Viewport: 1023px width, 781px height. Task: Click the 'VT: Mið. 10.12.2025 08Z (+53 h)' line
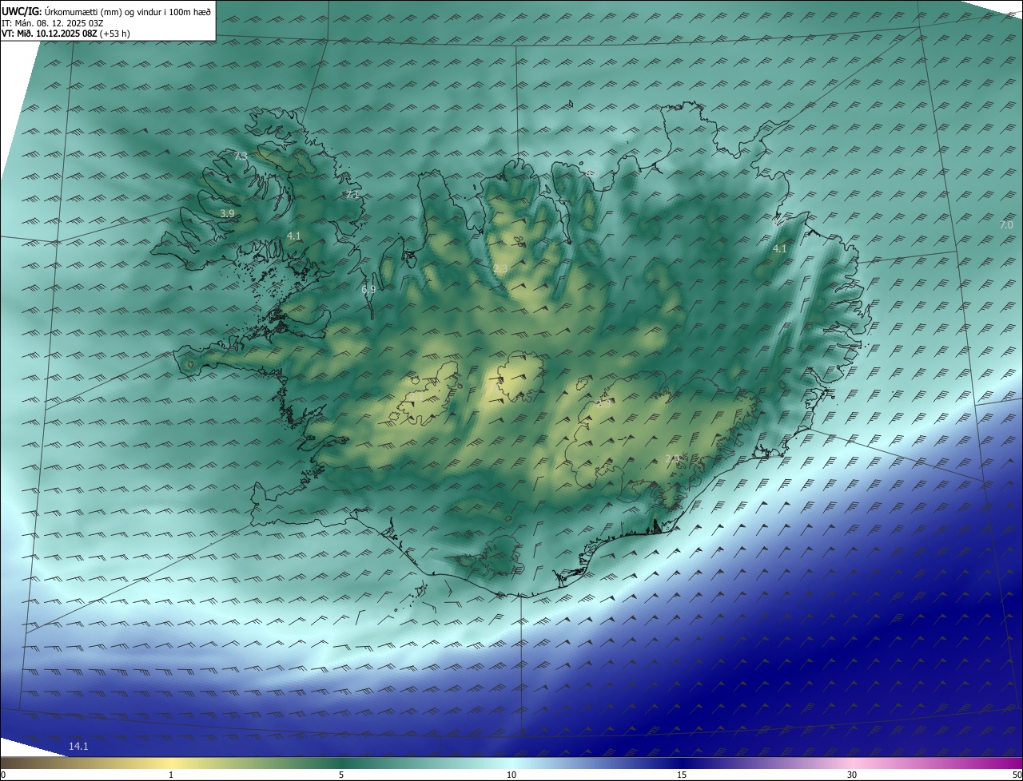pyautogui.click(x=66, y=34)
